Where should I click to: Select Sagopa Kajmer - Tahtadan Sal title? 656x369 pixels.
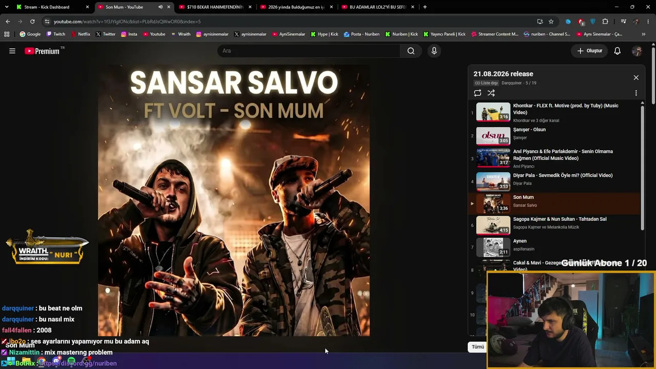tap(560, 219)
